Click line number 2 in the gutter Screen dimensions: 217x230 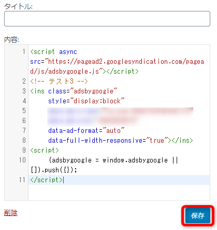[24, 81]
